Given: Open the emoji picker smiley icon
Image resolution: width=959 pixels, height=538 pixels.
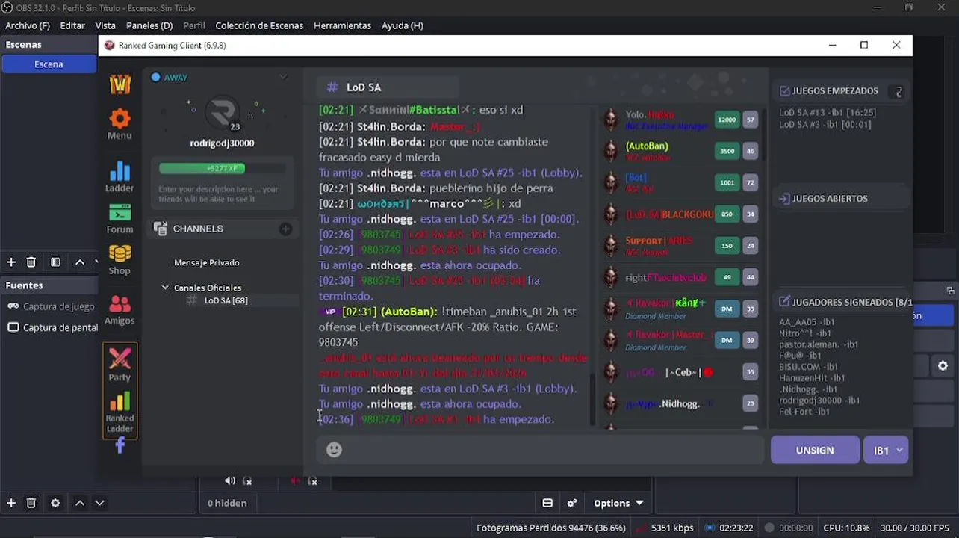Looking at the screenshot, I should (334, 449).
